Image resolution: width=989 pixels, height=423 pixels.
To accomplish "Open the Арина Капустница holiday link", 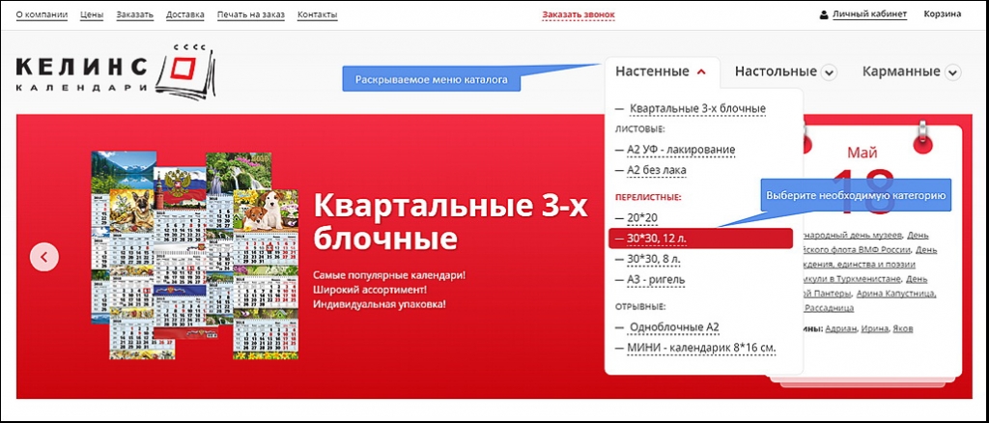I will click(896, 294).
